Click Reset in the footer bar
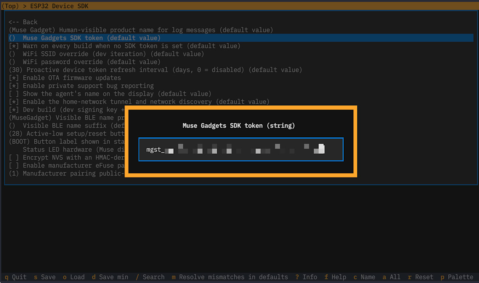479x283 pixels. [420, 277]
